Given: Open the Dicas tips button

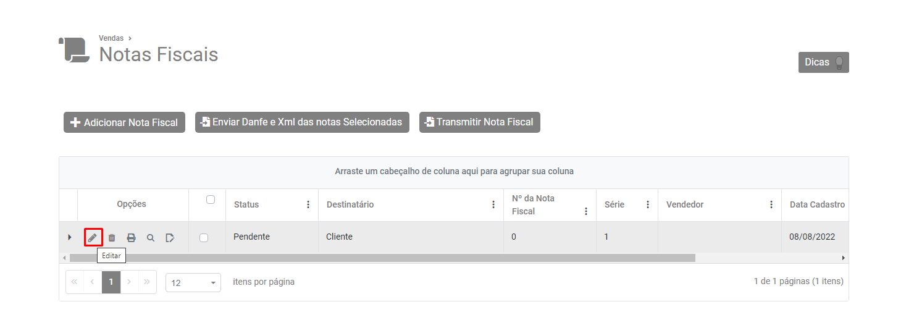Looking at the screenshot, I should [x=823, y=62].
